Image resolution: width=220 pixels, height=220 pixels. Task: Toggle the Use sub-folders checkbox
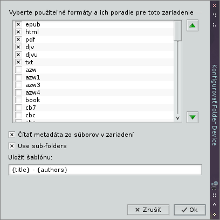(x=12, y=146)
